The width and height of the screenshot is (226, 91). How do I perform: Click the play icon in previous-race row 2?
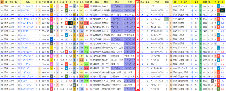192,10
